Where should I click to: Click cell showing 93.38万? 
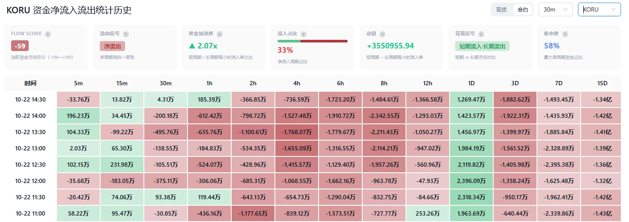tap(166, 197)
